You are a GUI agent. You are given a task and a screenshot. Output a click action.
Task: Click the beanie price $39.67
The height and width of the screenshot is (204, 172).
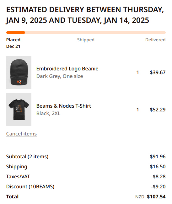(x=158, y=73)
